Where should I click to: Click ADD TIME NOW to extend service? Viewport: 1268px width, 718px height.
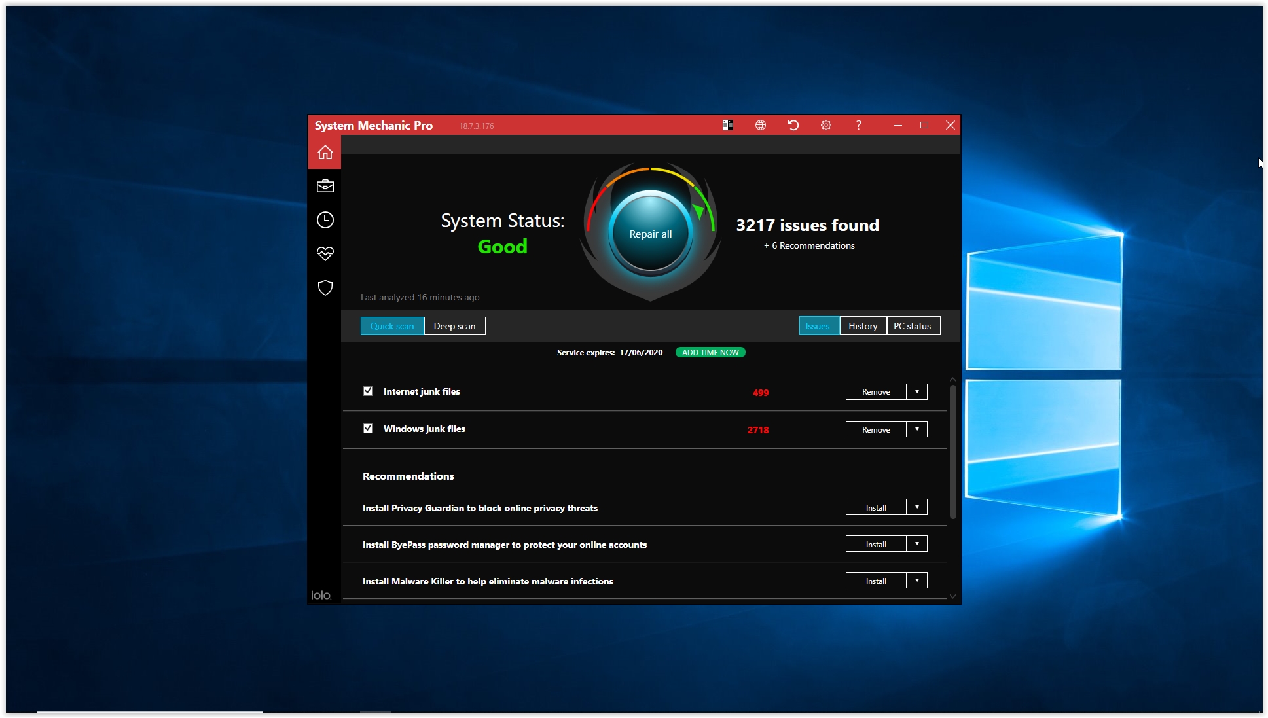[711, 353]
